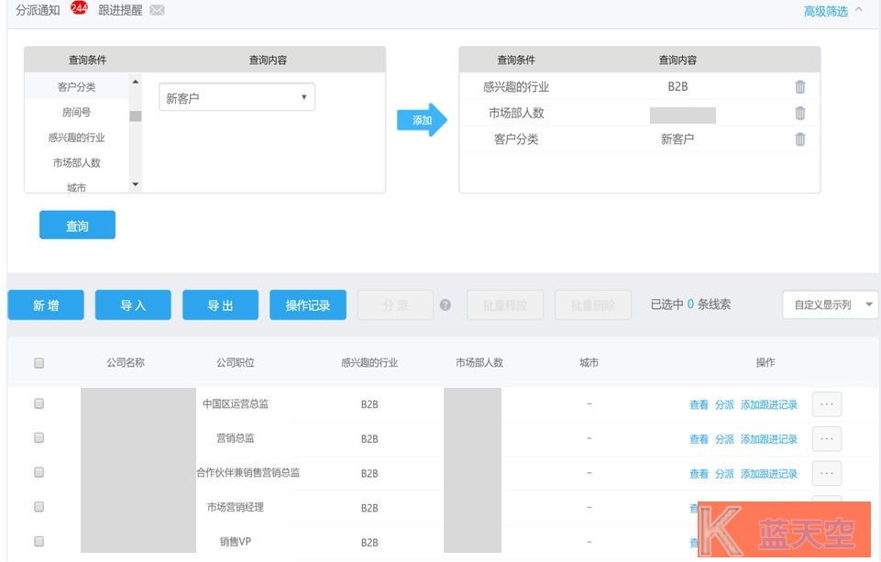Click the condition list scrollbar thumb
Viewport: 881px width, 562px height.
click(135, 116)
